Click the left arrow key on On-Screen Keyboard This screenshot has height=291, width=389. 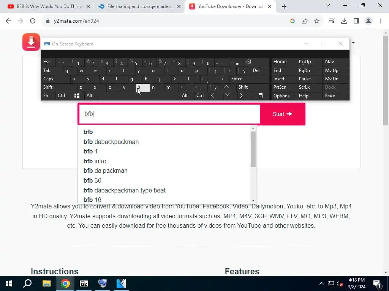(x=212, y=95)
